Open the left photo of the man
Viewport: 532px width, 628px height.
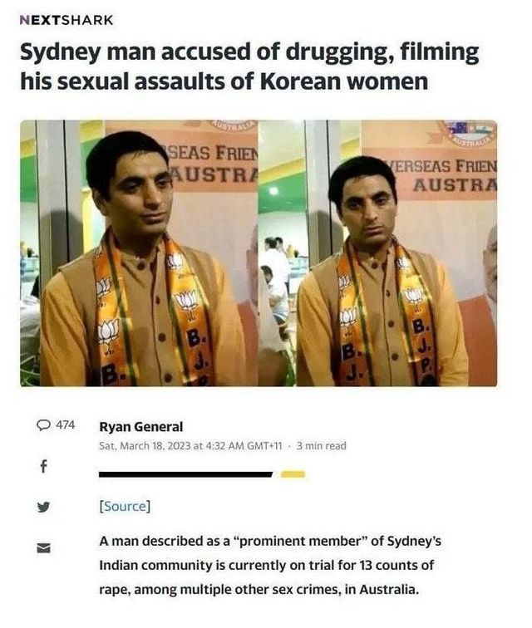(139, 253)
